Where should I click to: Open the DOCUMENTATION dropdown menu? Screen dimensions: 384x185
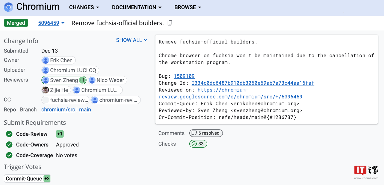coord(137,7)
